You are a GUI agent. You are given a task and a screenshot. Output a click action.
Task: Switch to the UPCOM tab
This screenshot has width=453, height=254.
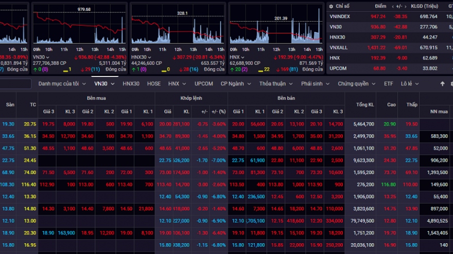[x=204, y=84]
